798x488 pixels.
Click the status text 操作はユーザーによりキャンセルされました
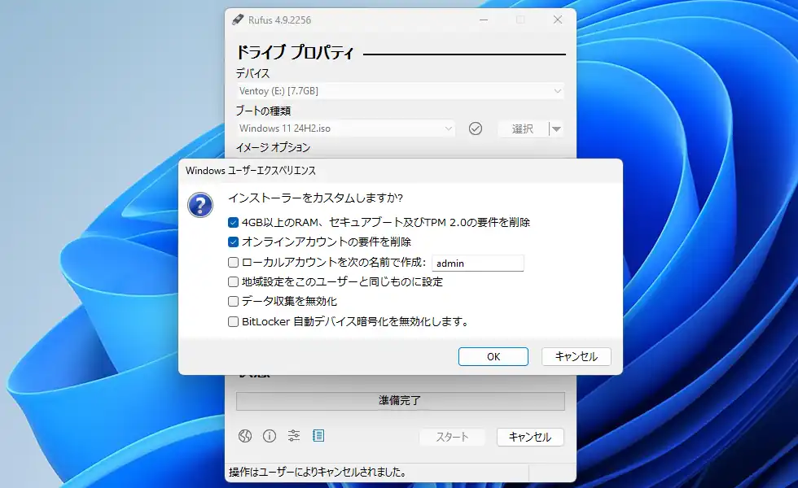coord(318,473)
